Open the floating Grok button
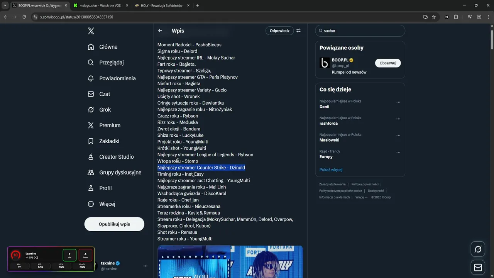Screen dimensions: 494x278 (478, 249)
